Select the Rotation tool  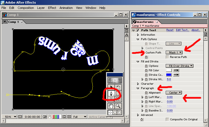click(x=118, y=87)
